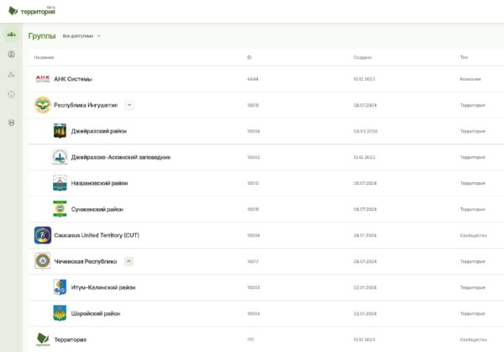Click the Территория group leaf logo
This screenshot has height=352, width=504.
pyautogui.click(x=43, y=339)
